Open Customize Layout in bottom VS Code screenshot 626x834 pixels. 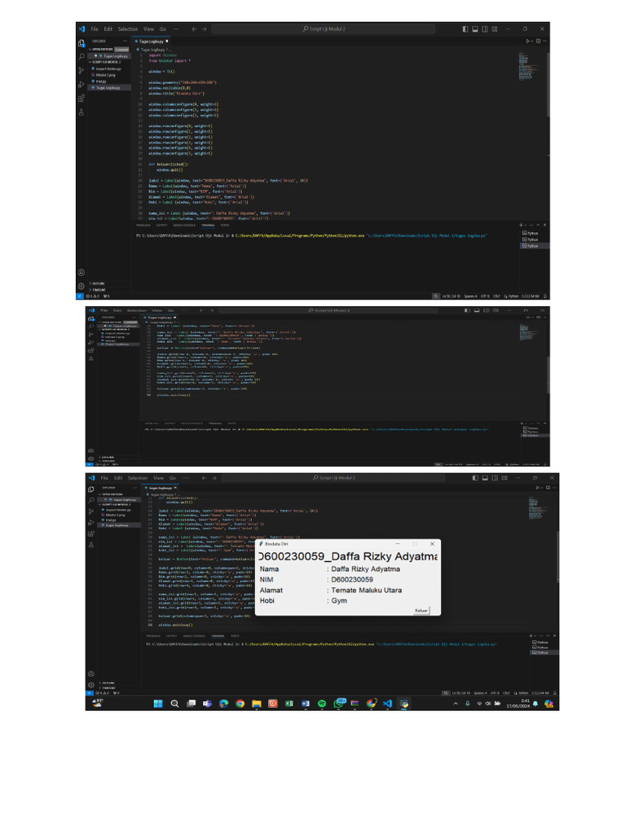[x=505, y=478]
